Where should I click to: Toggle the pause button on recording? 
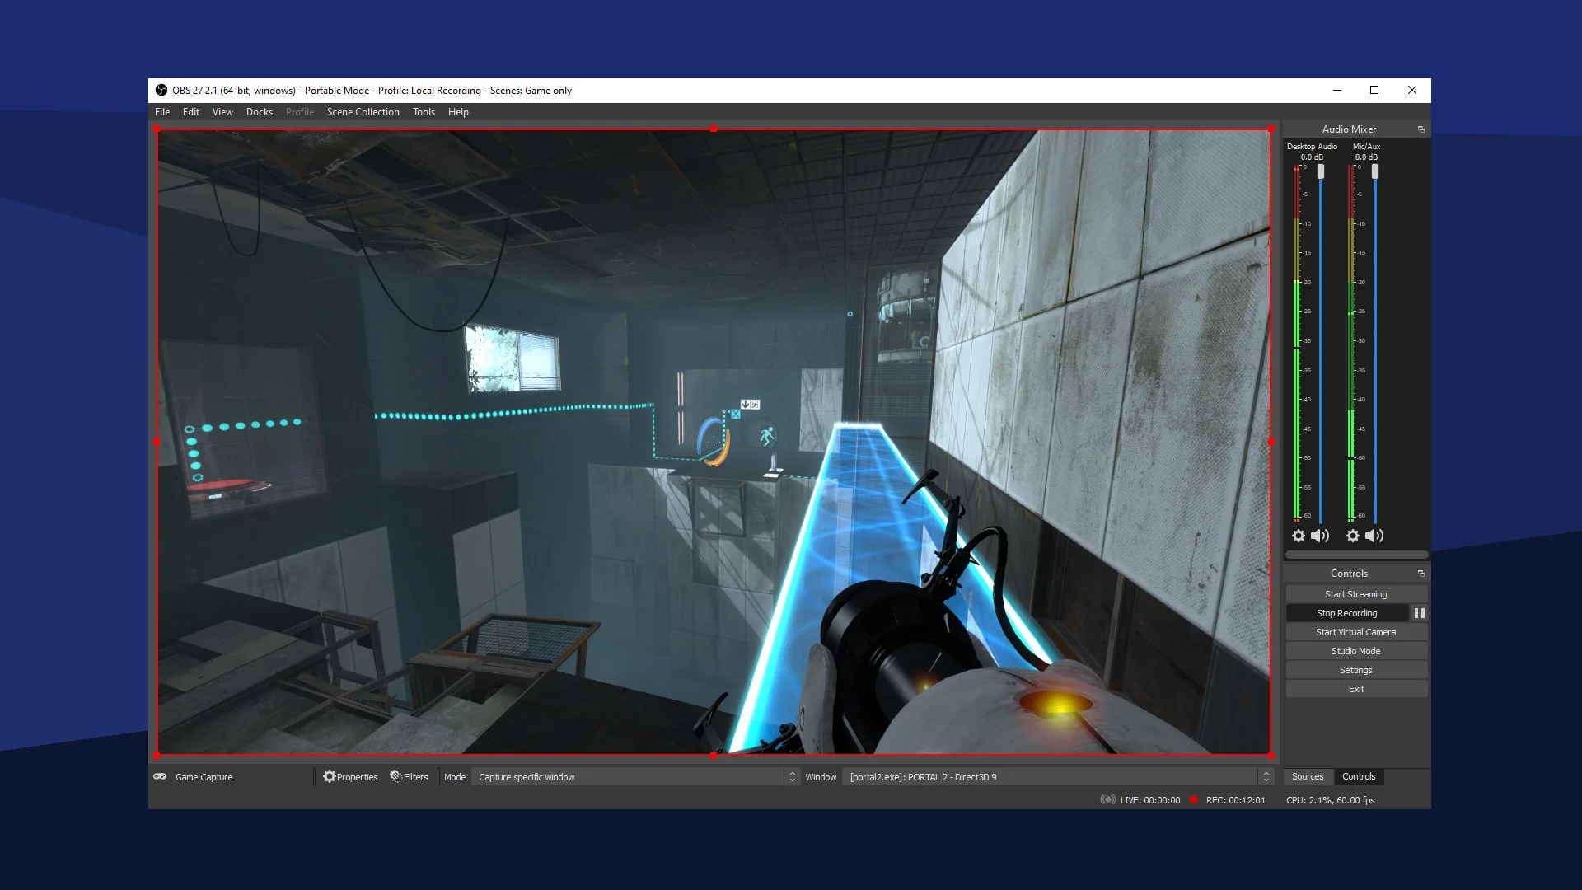pyautogui.click(x=1419, y=613)
